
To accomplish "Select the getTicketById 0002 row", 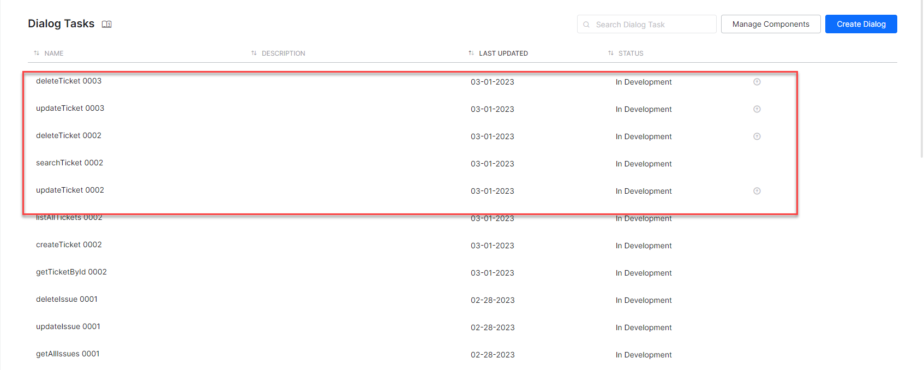I will (x=71, y=272).
